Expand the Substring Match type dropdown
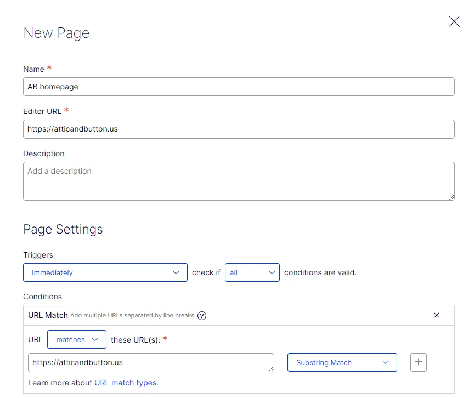This screenshot has height=398, width=474. pyautogui.click(x=342, y=362)
